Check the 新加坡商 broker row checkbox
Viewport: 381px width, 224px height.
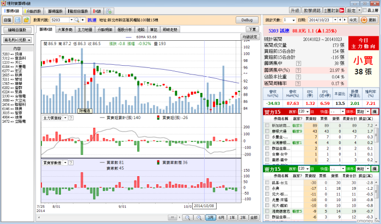(267, 125)
